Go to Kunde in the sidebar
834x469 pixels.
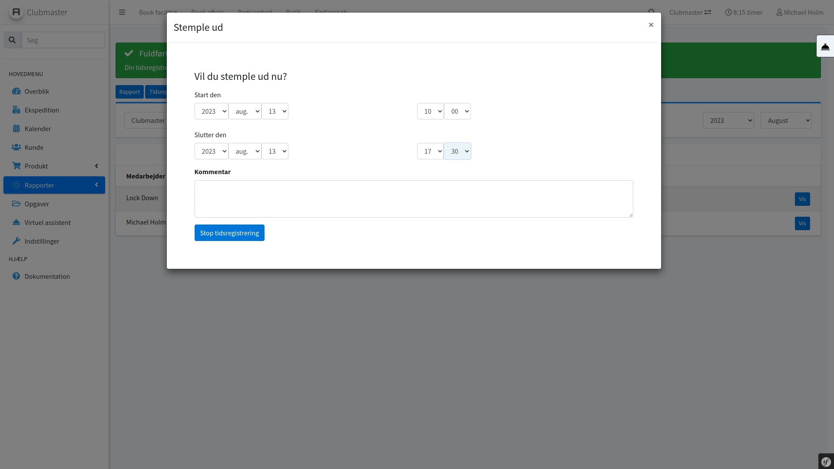point(34,147)
